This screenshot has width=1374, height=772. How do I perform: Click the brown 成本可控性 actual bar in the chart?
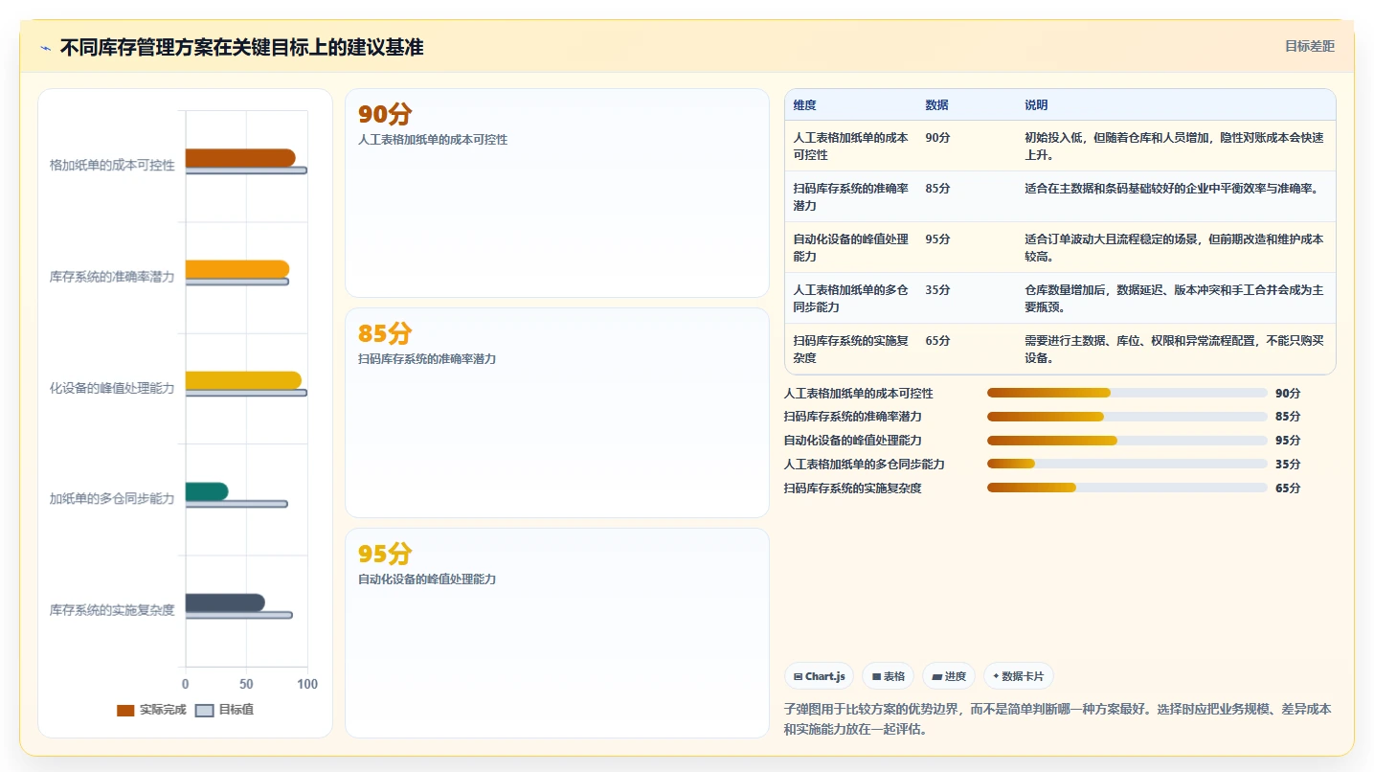click(x=240, y=158)
